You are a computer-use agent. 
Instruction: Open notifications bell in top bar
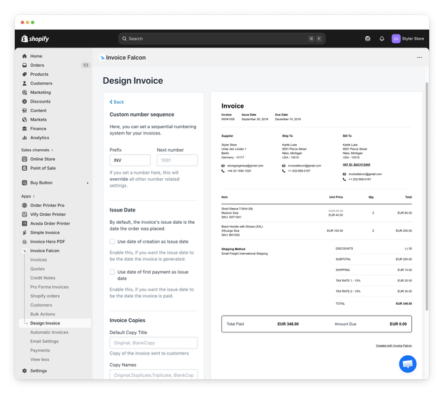(x=382, y=39)
